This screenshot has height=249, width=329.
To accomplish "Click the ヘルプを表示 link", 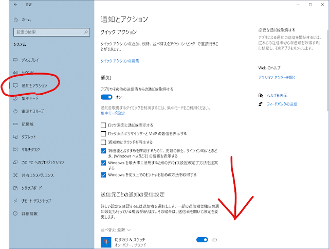I will click(277, 96).
